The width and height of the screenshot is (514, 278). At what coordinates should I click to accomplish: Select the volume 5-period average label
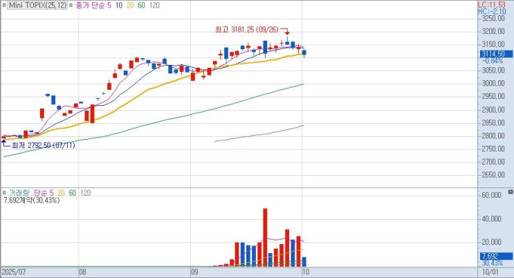click(x=51, y=193)
